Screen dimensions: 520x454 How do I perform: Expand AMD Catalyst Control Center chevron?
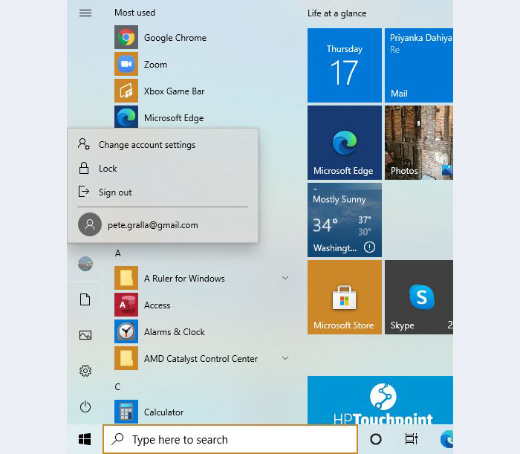(x=285, y=358)
